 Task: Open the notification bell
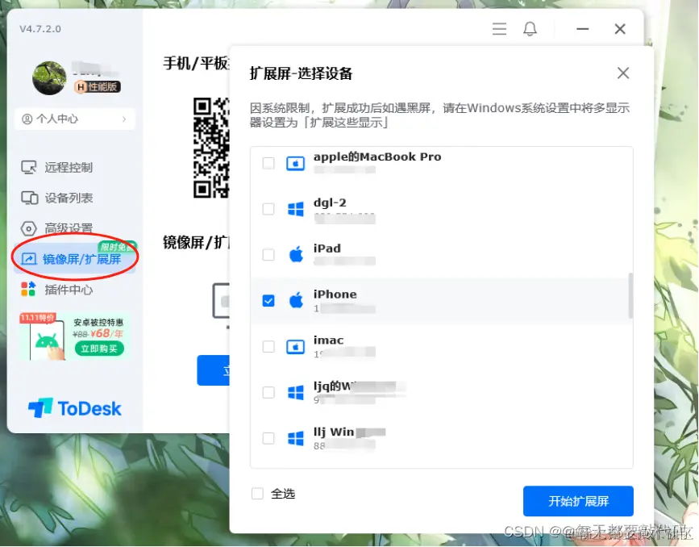click(530, 29)
